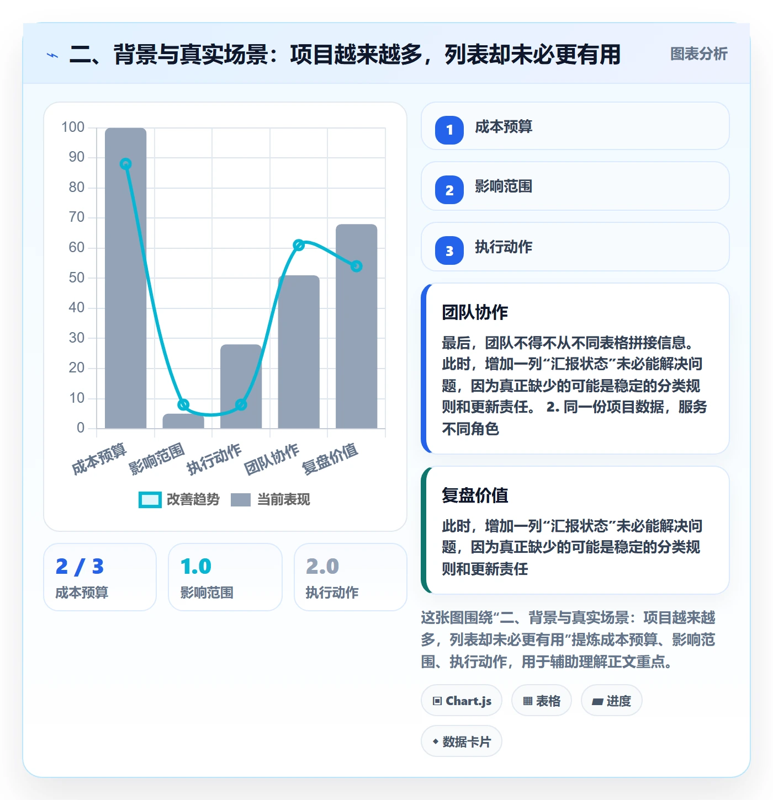The height and width of the screenshot is (800, 773).
Task: Click the 成本预算 x-axis label
Action: [x=99, y=458]
